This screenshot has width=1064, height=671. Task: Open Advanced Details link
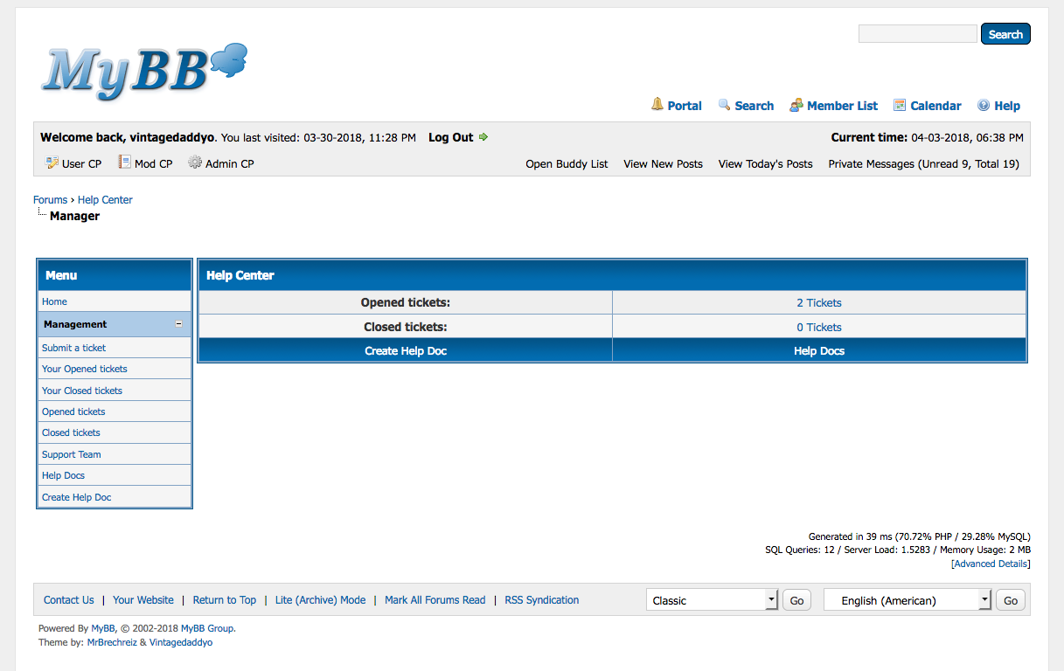991,564
